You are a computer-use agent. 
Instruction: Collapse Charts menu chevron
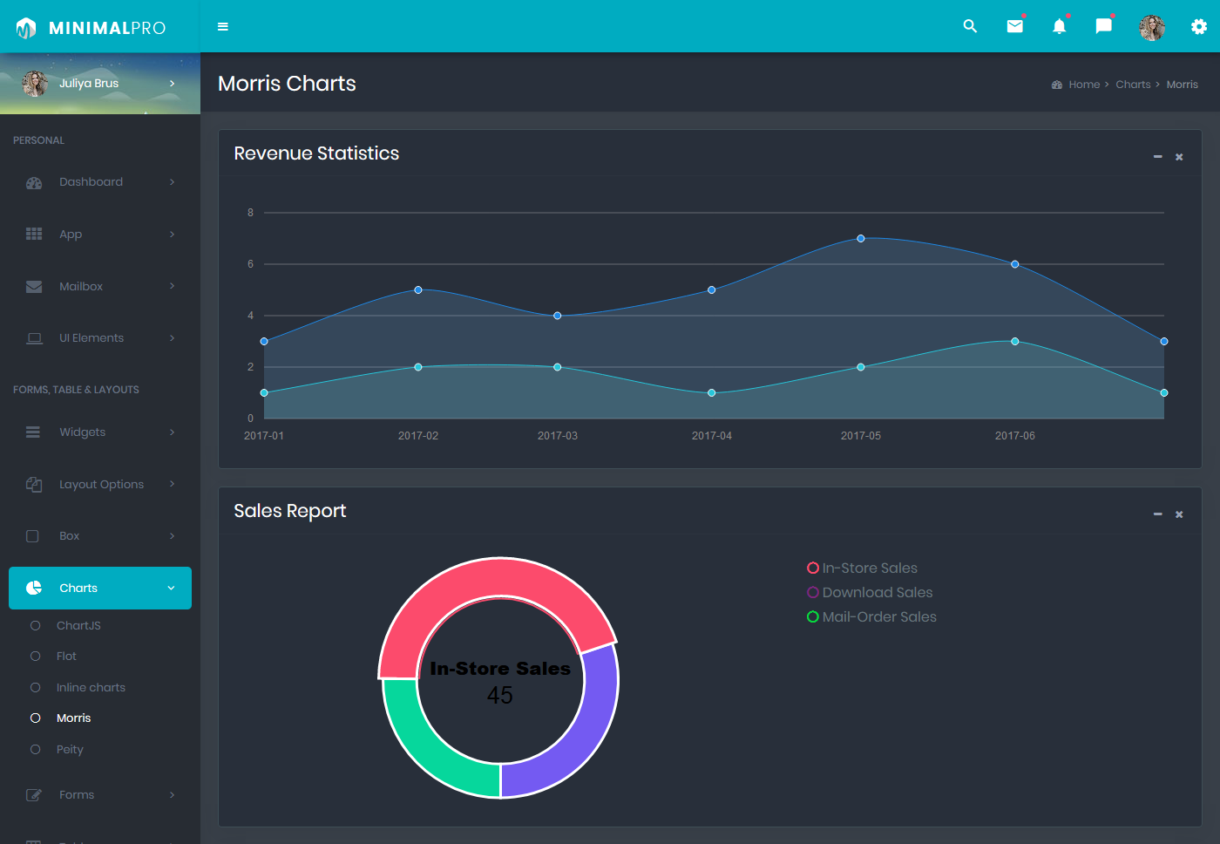[x=171, y=588]
